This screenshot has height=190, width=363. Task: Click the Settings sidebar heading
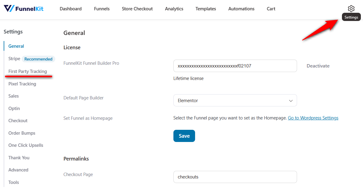13,32
